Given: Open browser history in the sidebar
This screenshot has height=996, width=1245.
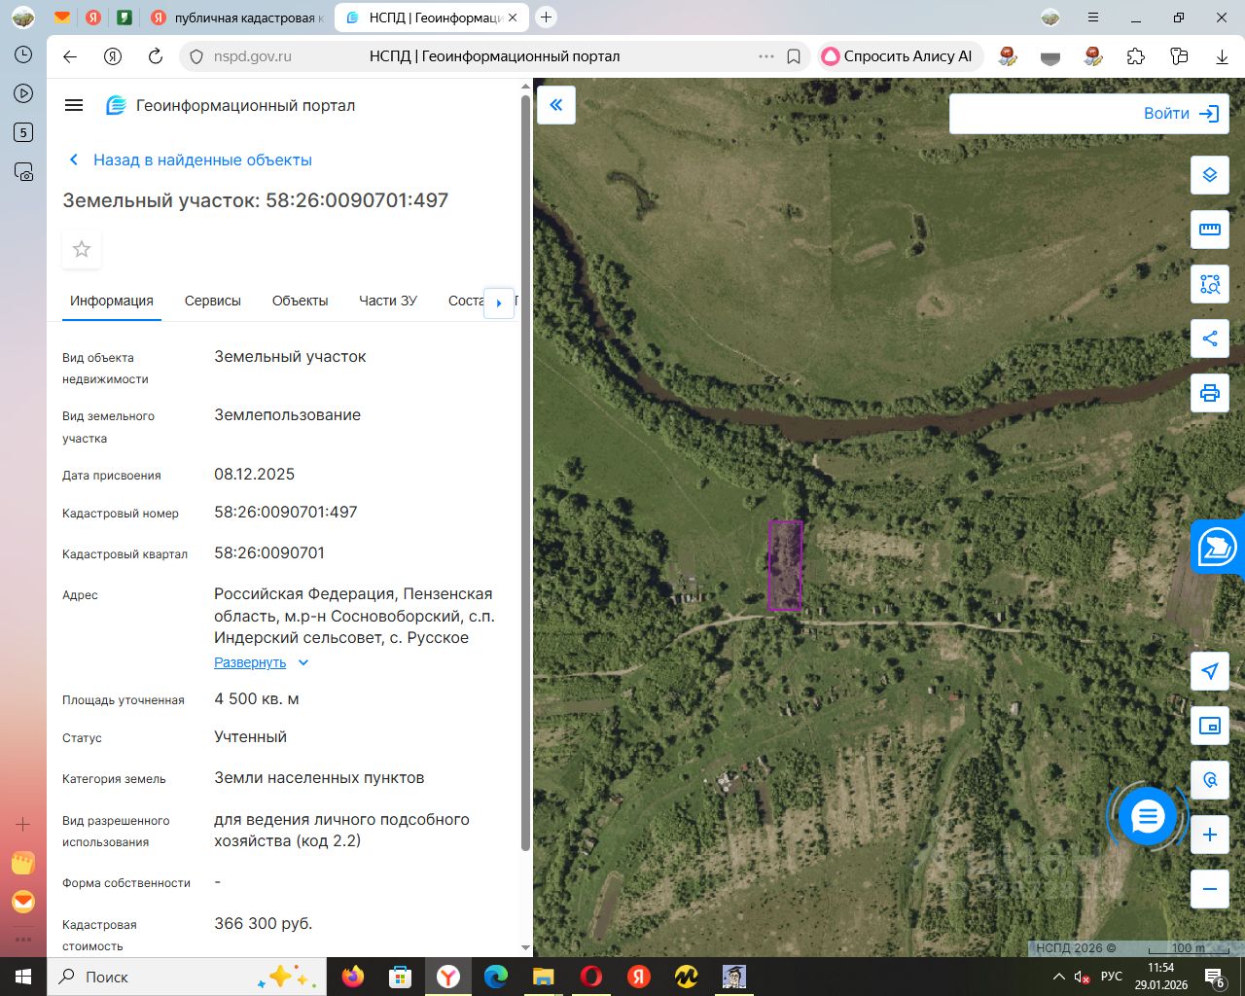Looking at the screenshot, I should (23, 54).
